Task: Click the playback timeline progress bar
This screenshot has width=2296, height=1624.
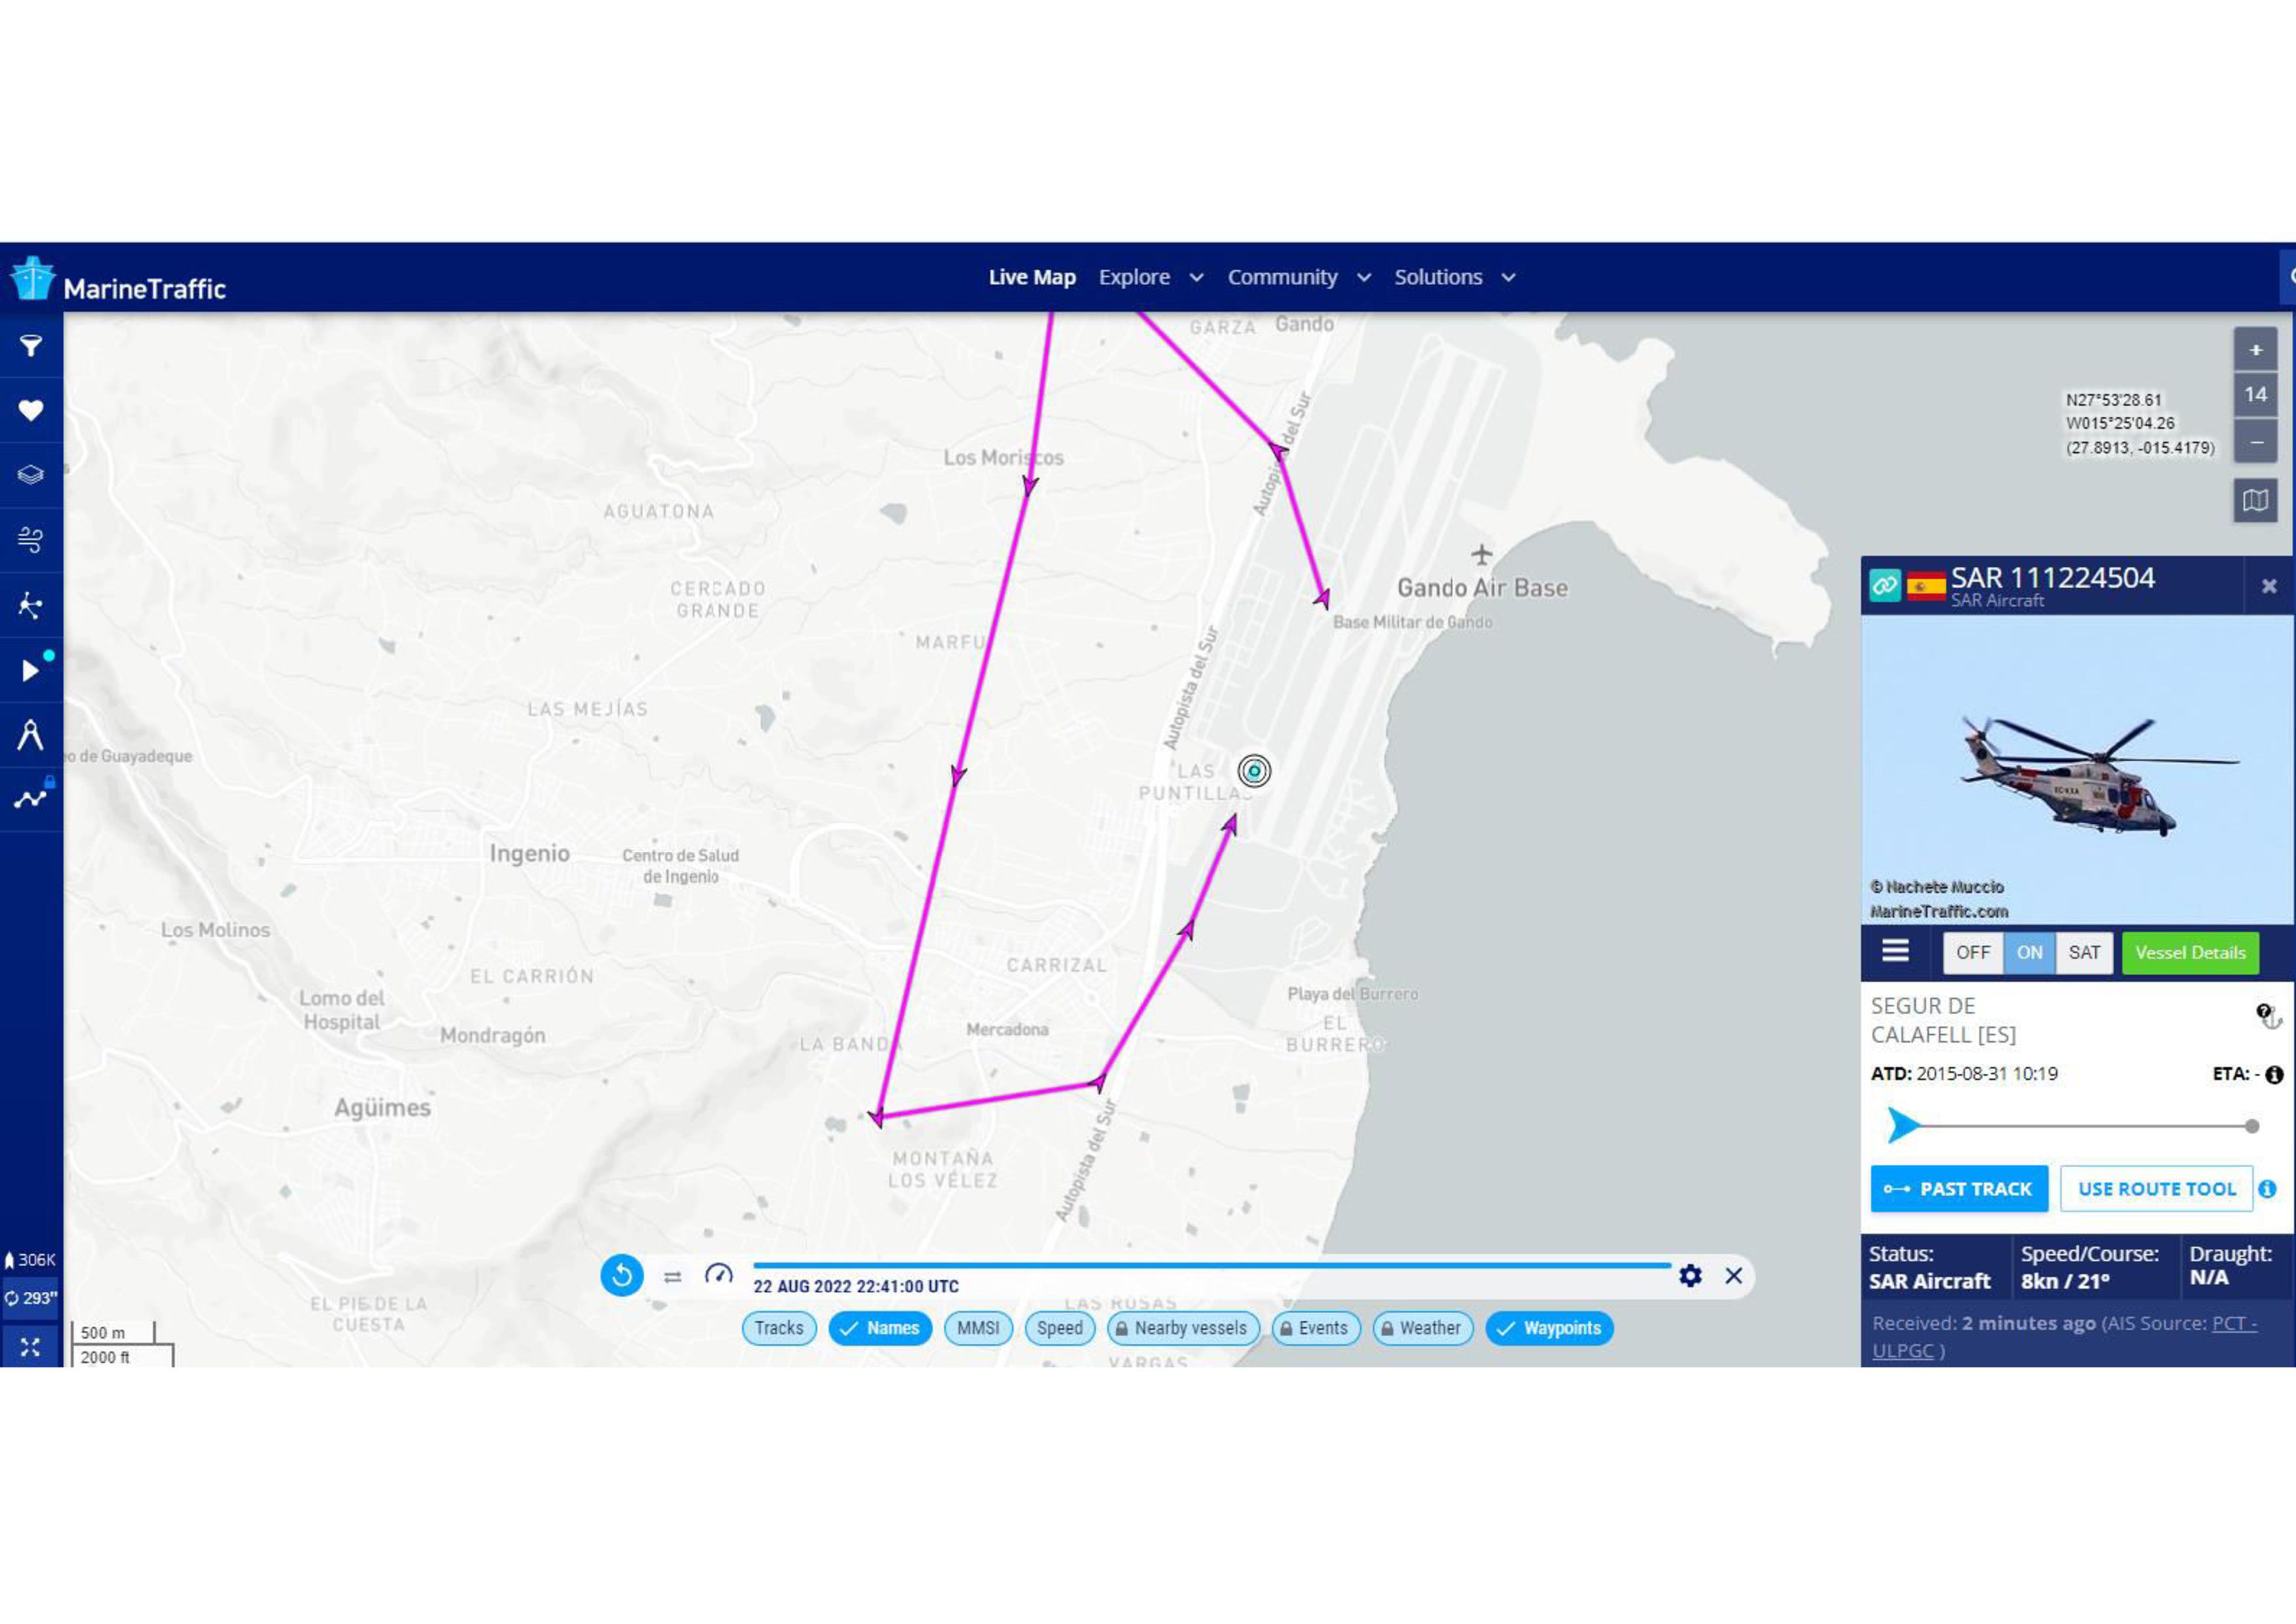Action: 1211,1265
